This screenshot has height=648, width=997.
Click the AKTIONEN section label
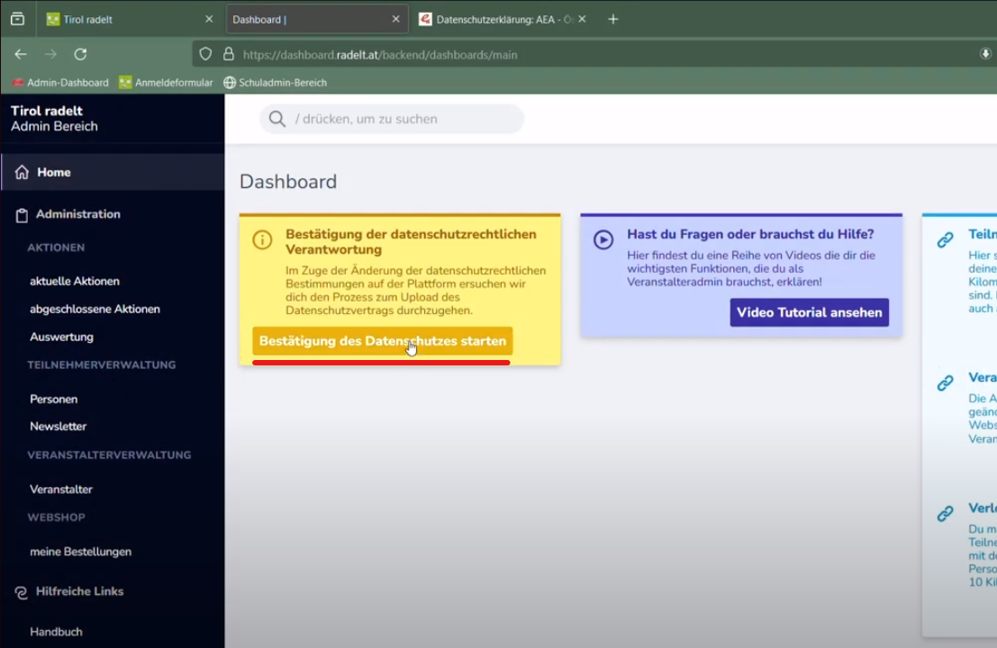[x=56, y=247]
